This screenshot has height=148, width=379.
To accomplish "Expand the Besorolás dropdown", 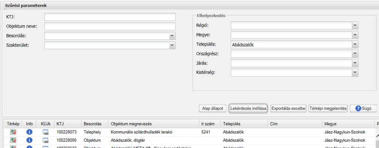I will tap(172, 36).
